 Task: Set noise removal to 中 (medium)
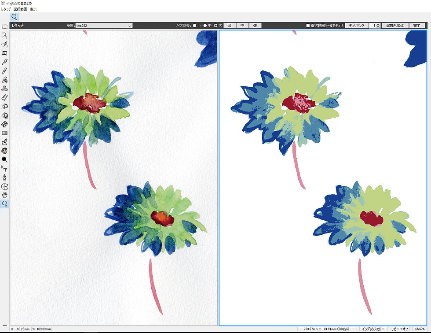pyautogui.click(x=205, y=26)
